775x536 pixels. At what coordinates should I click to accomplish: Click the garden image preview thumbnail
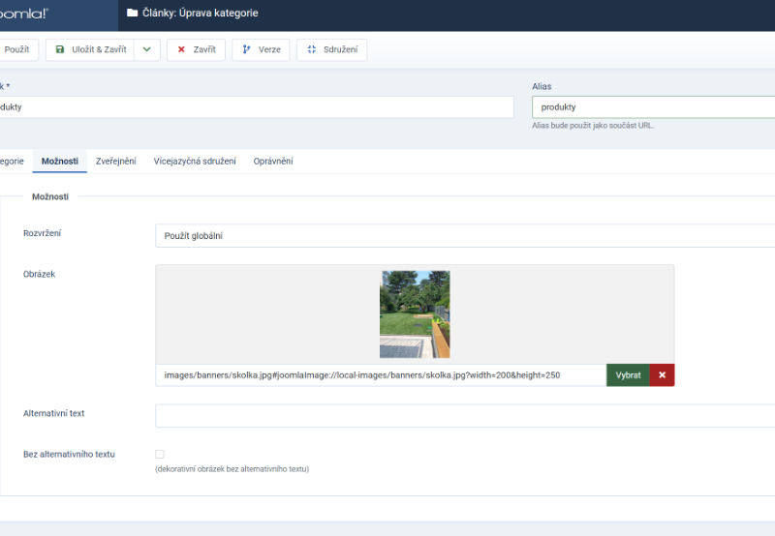[x=415, y=314]
